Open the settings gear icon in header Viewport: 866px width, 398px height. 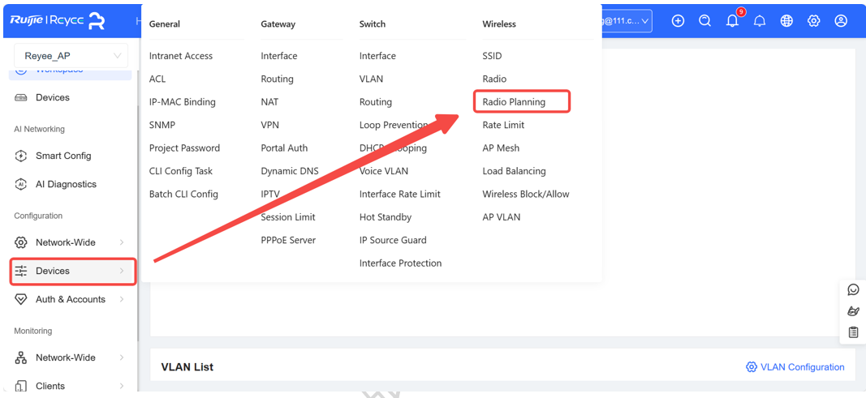(x=813, y=21)
